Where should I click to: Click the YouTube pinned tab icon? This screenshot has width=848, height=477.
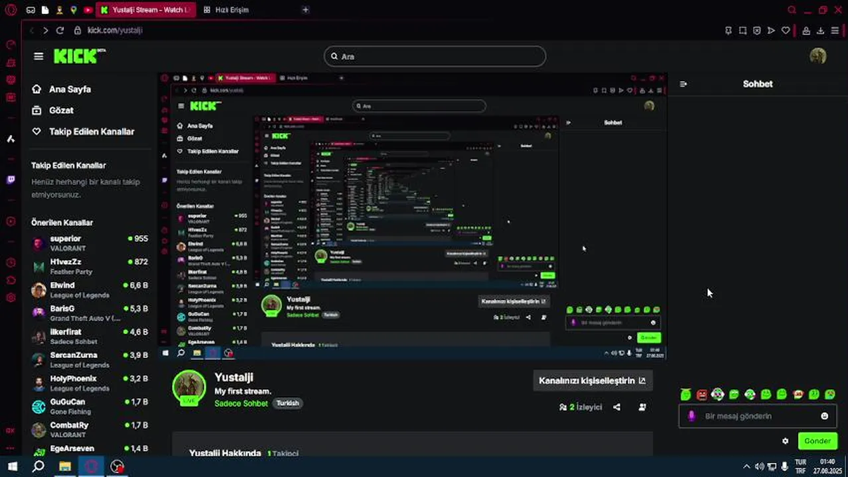[x=88, y=10]
